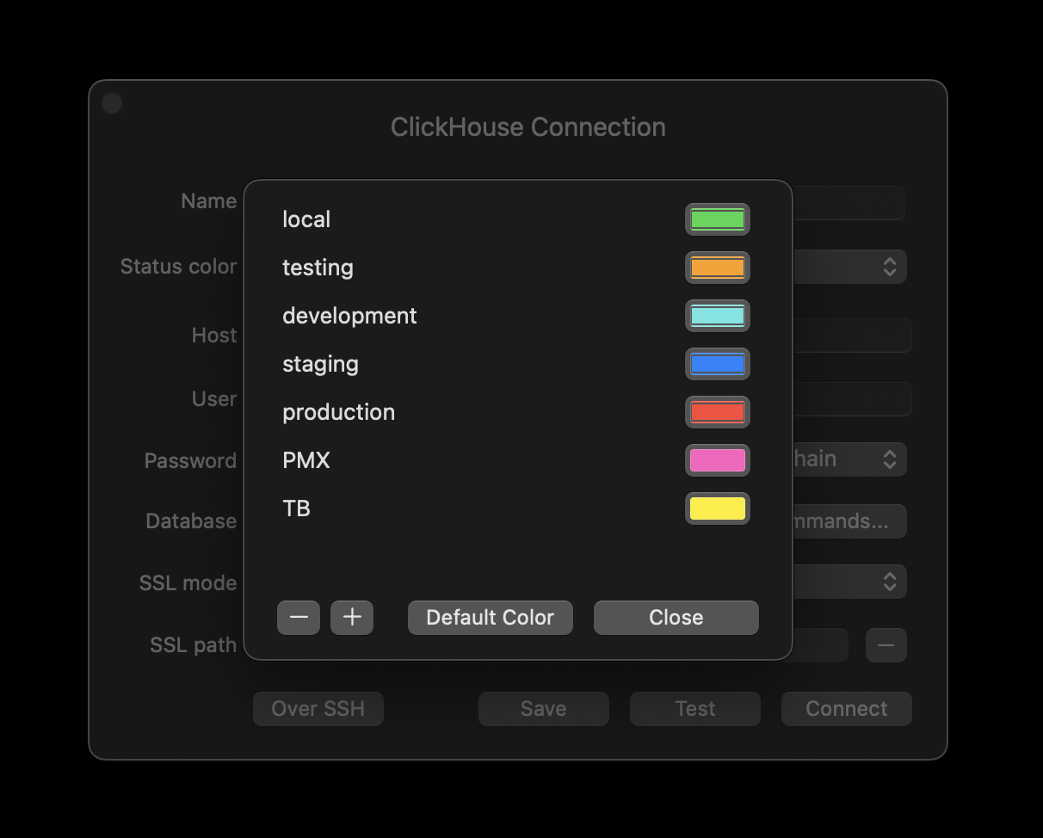This screenshot has width=1043, height=838.
Task: Click the Save button
Action: pos(543,708)
